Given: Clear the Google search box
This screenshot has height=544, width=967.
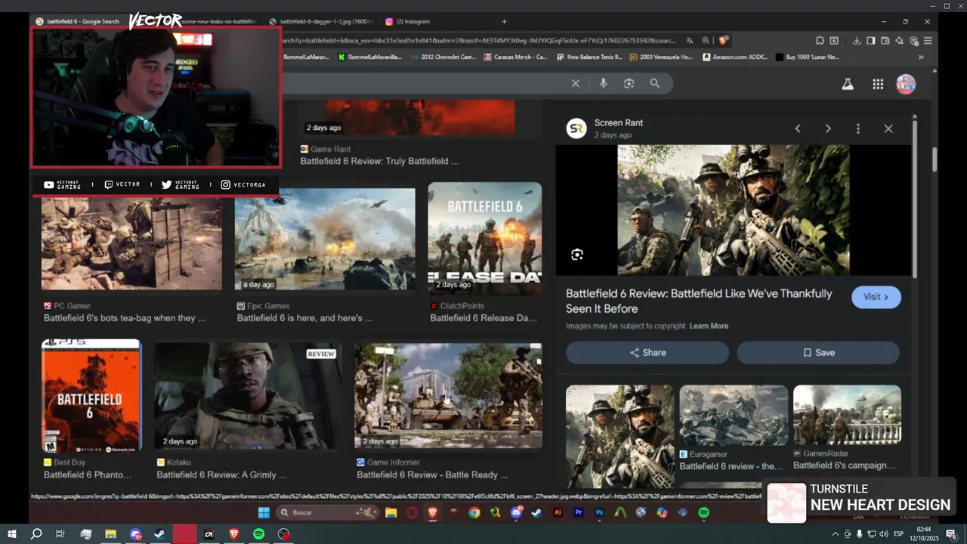Looking at the screenshot, I should click(x=575, y=83).
